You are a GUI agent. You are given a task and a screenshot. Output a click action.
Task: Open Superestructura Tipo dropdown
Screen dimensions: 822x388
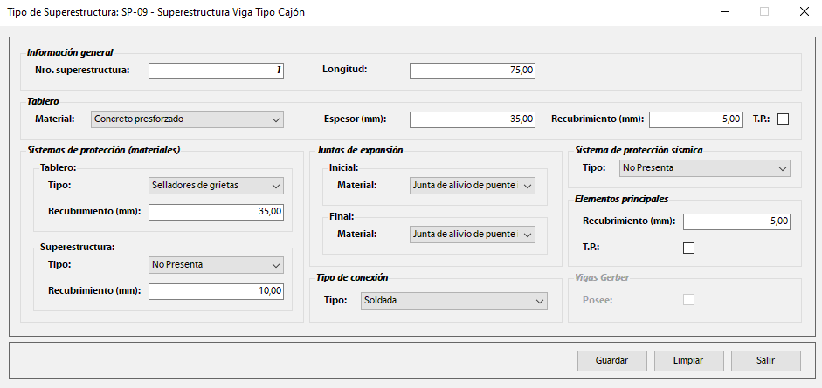[x=217, y=264]
